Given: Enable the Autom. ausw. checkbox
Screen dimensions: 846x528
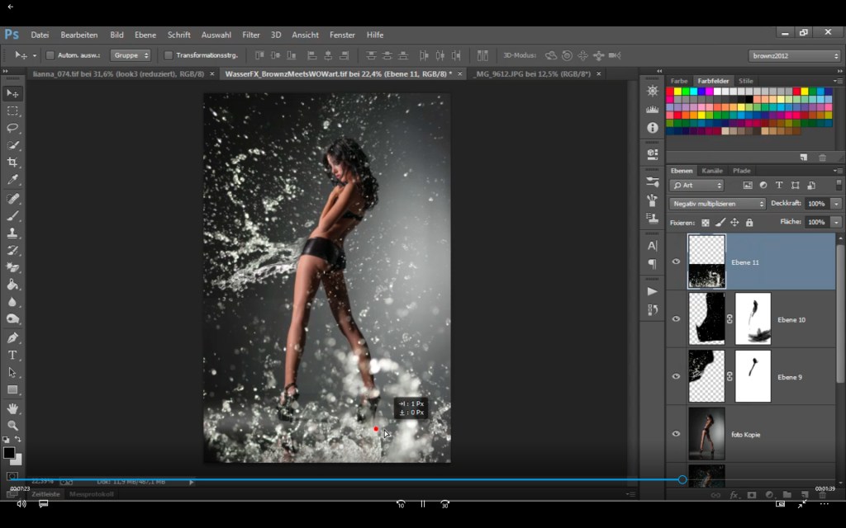Looking at the screenshot, I should (50, 55).
